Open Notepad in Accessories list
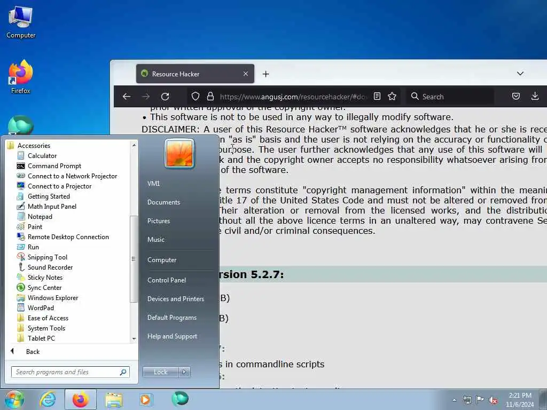Screen dimensions: 547x410 pyautogui.click(x=40, y=217)
